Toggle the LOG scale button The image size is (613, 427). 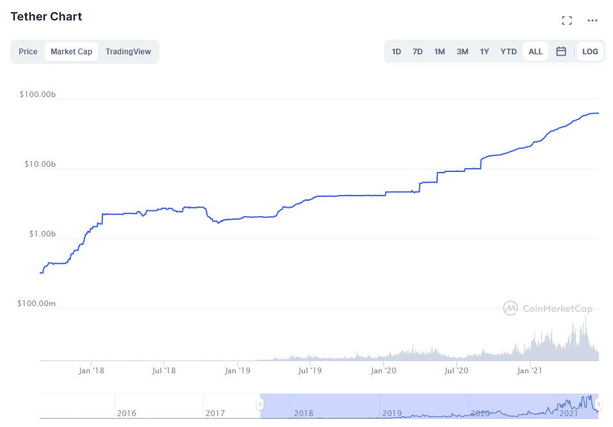pyautogui.click(x=590, y=52)
